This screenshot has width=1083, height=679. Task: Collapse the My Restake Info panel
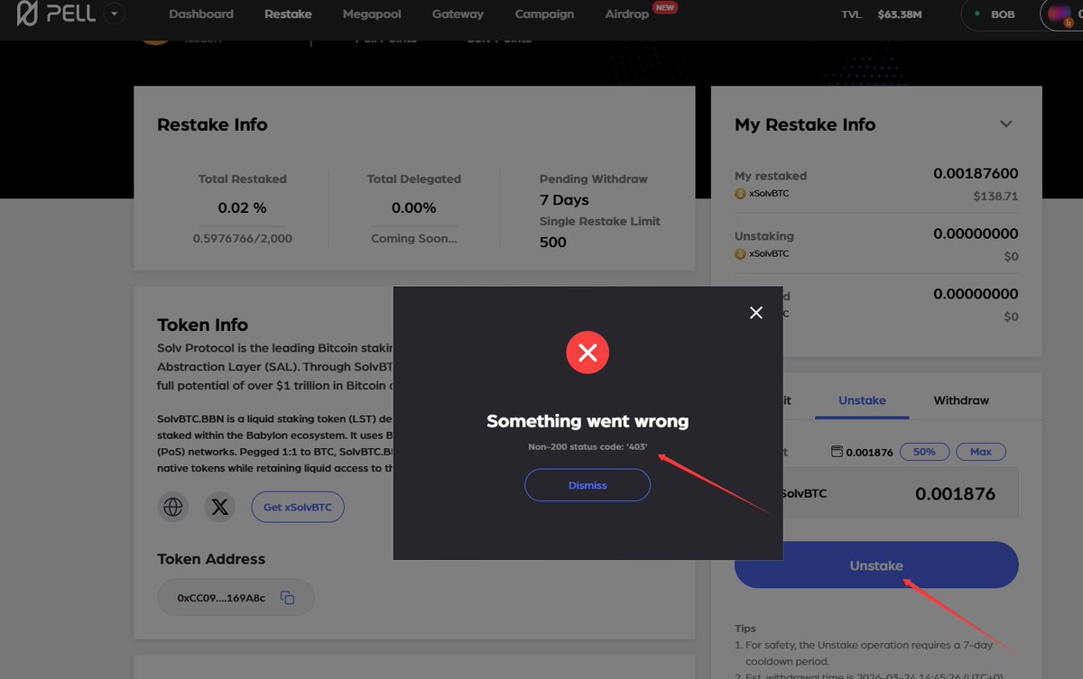(1006, 124)
